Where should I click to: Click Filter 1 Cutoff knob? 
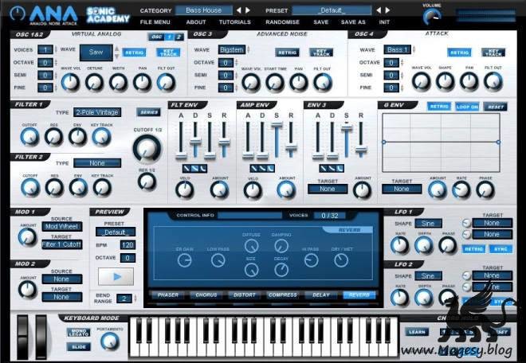pos(29,137)
